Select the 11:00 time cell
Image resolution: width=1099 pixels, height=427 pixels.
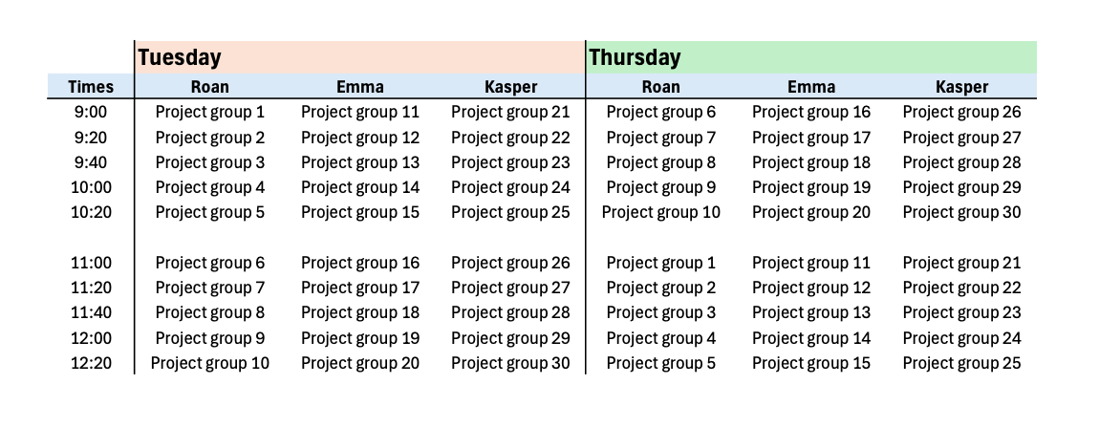tap(91, 263)
